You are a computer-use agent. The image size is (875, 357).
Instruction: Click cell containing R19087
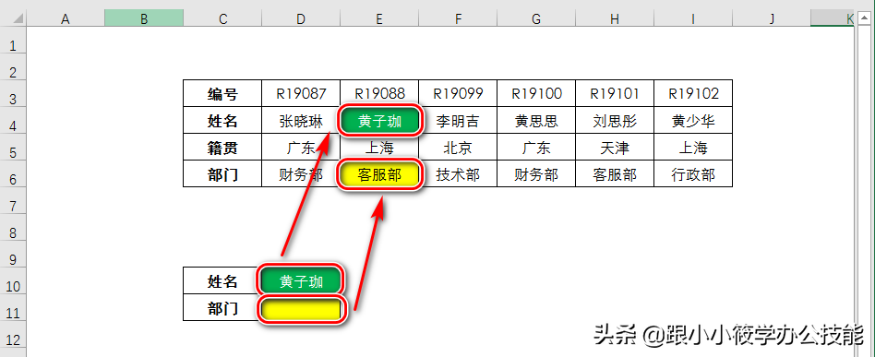click(301, 93)
